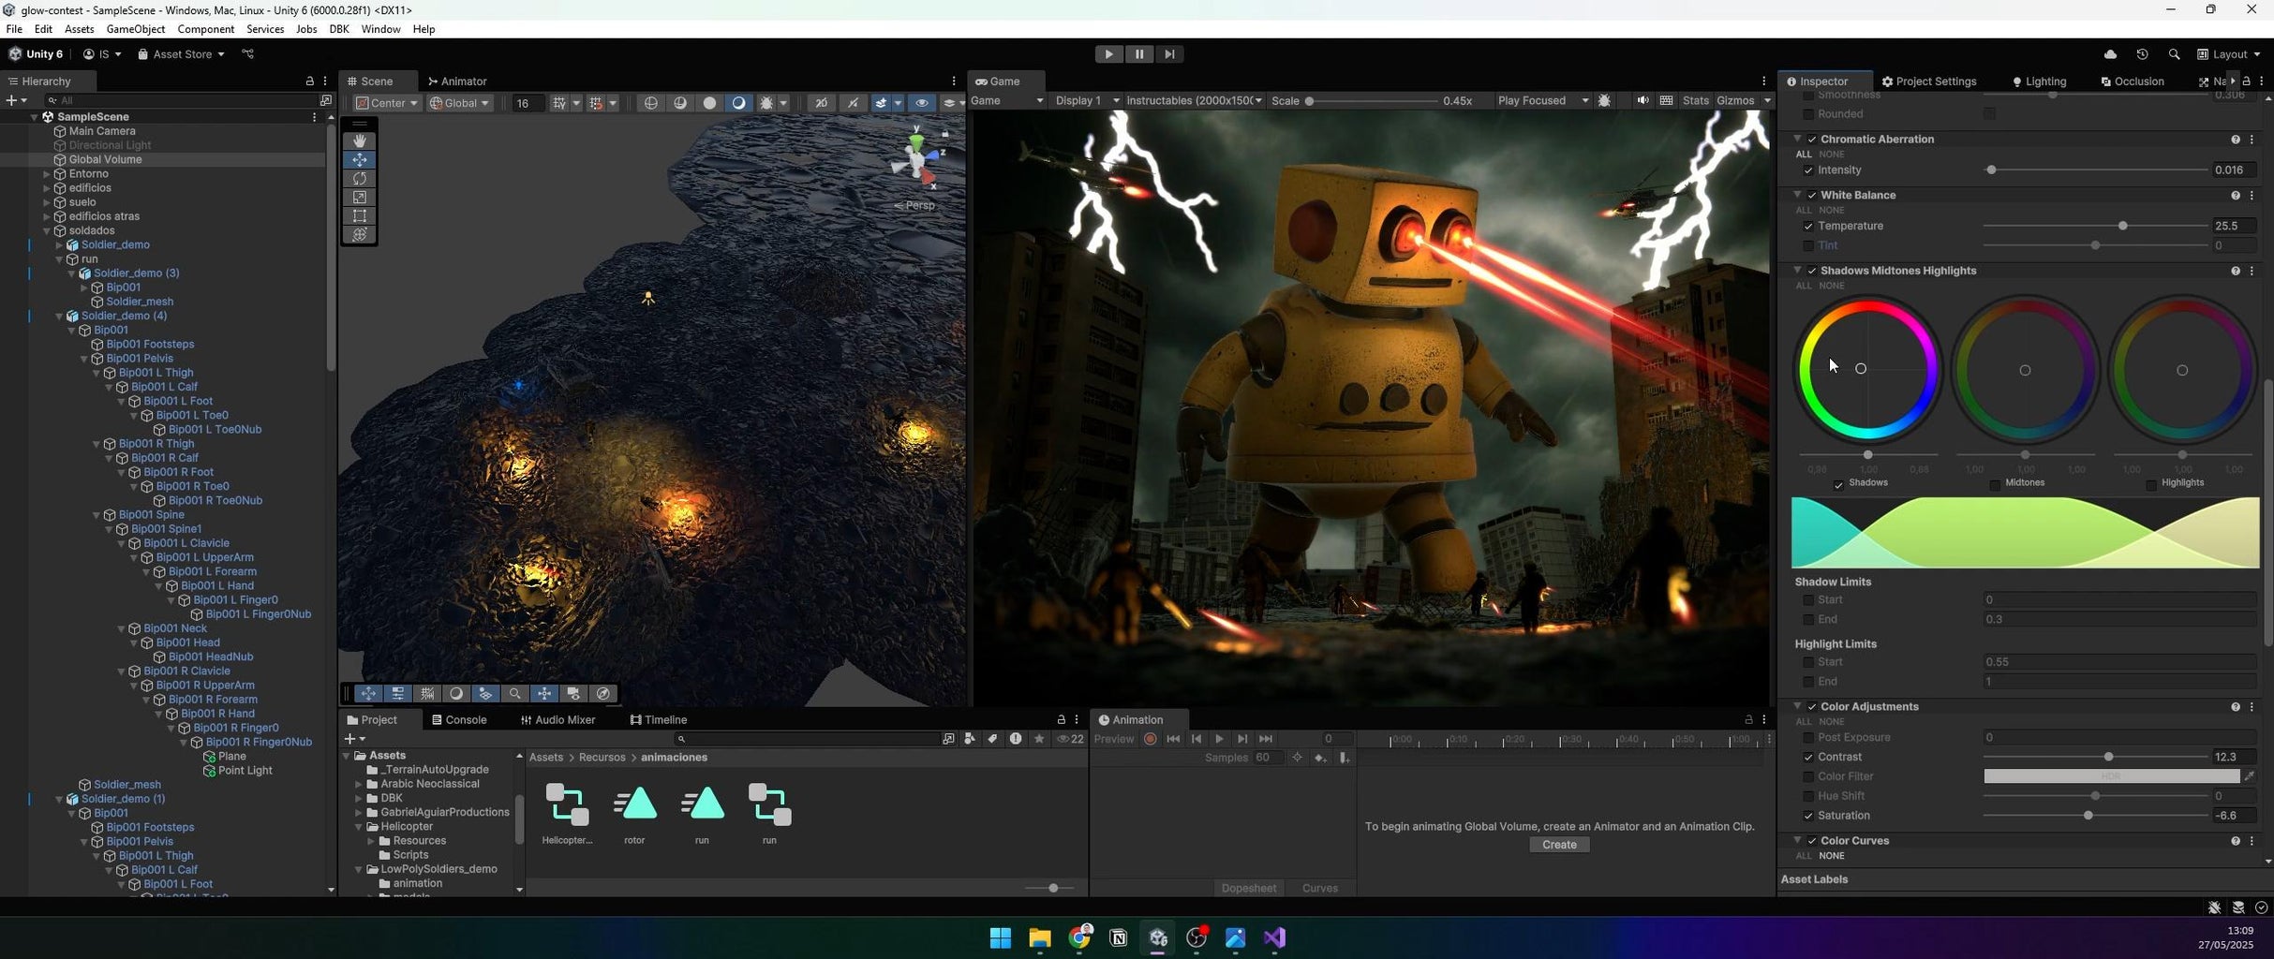Select the Move tool in Scene
2274x959 pixels.
[359, 159]
